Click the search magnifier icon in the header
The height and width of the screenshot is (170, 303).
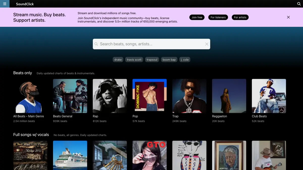pyautogui.click(x=299, y=4)
